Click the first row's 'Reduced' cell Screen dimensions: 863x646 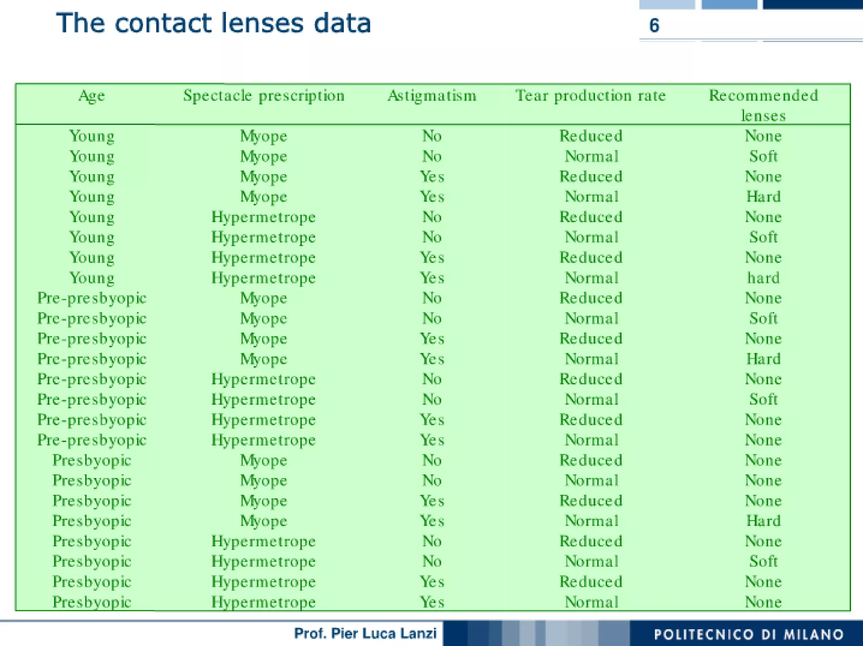[591, 136]
